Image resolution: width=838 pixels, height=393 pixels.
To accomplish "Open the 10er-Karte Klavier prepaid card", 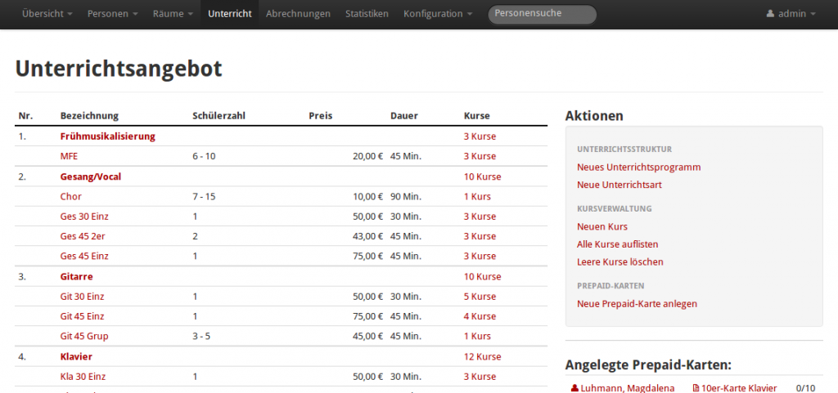I will (739, 388).
